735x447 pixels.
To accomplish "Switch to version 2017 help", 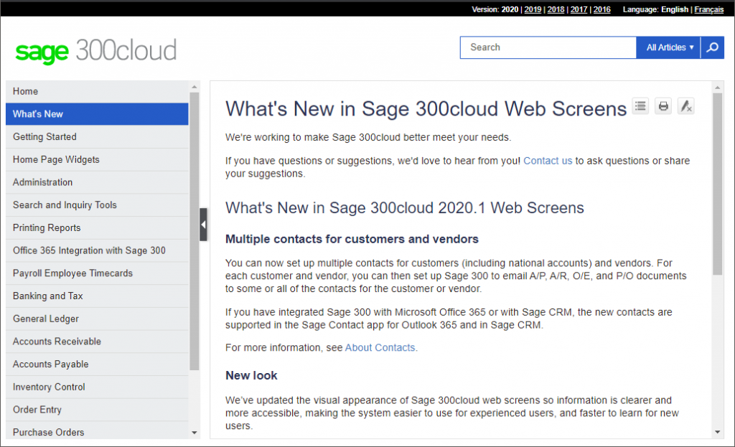I will click(x=579, y=9).
